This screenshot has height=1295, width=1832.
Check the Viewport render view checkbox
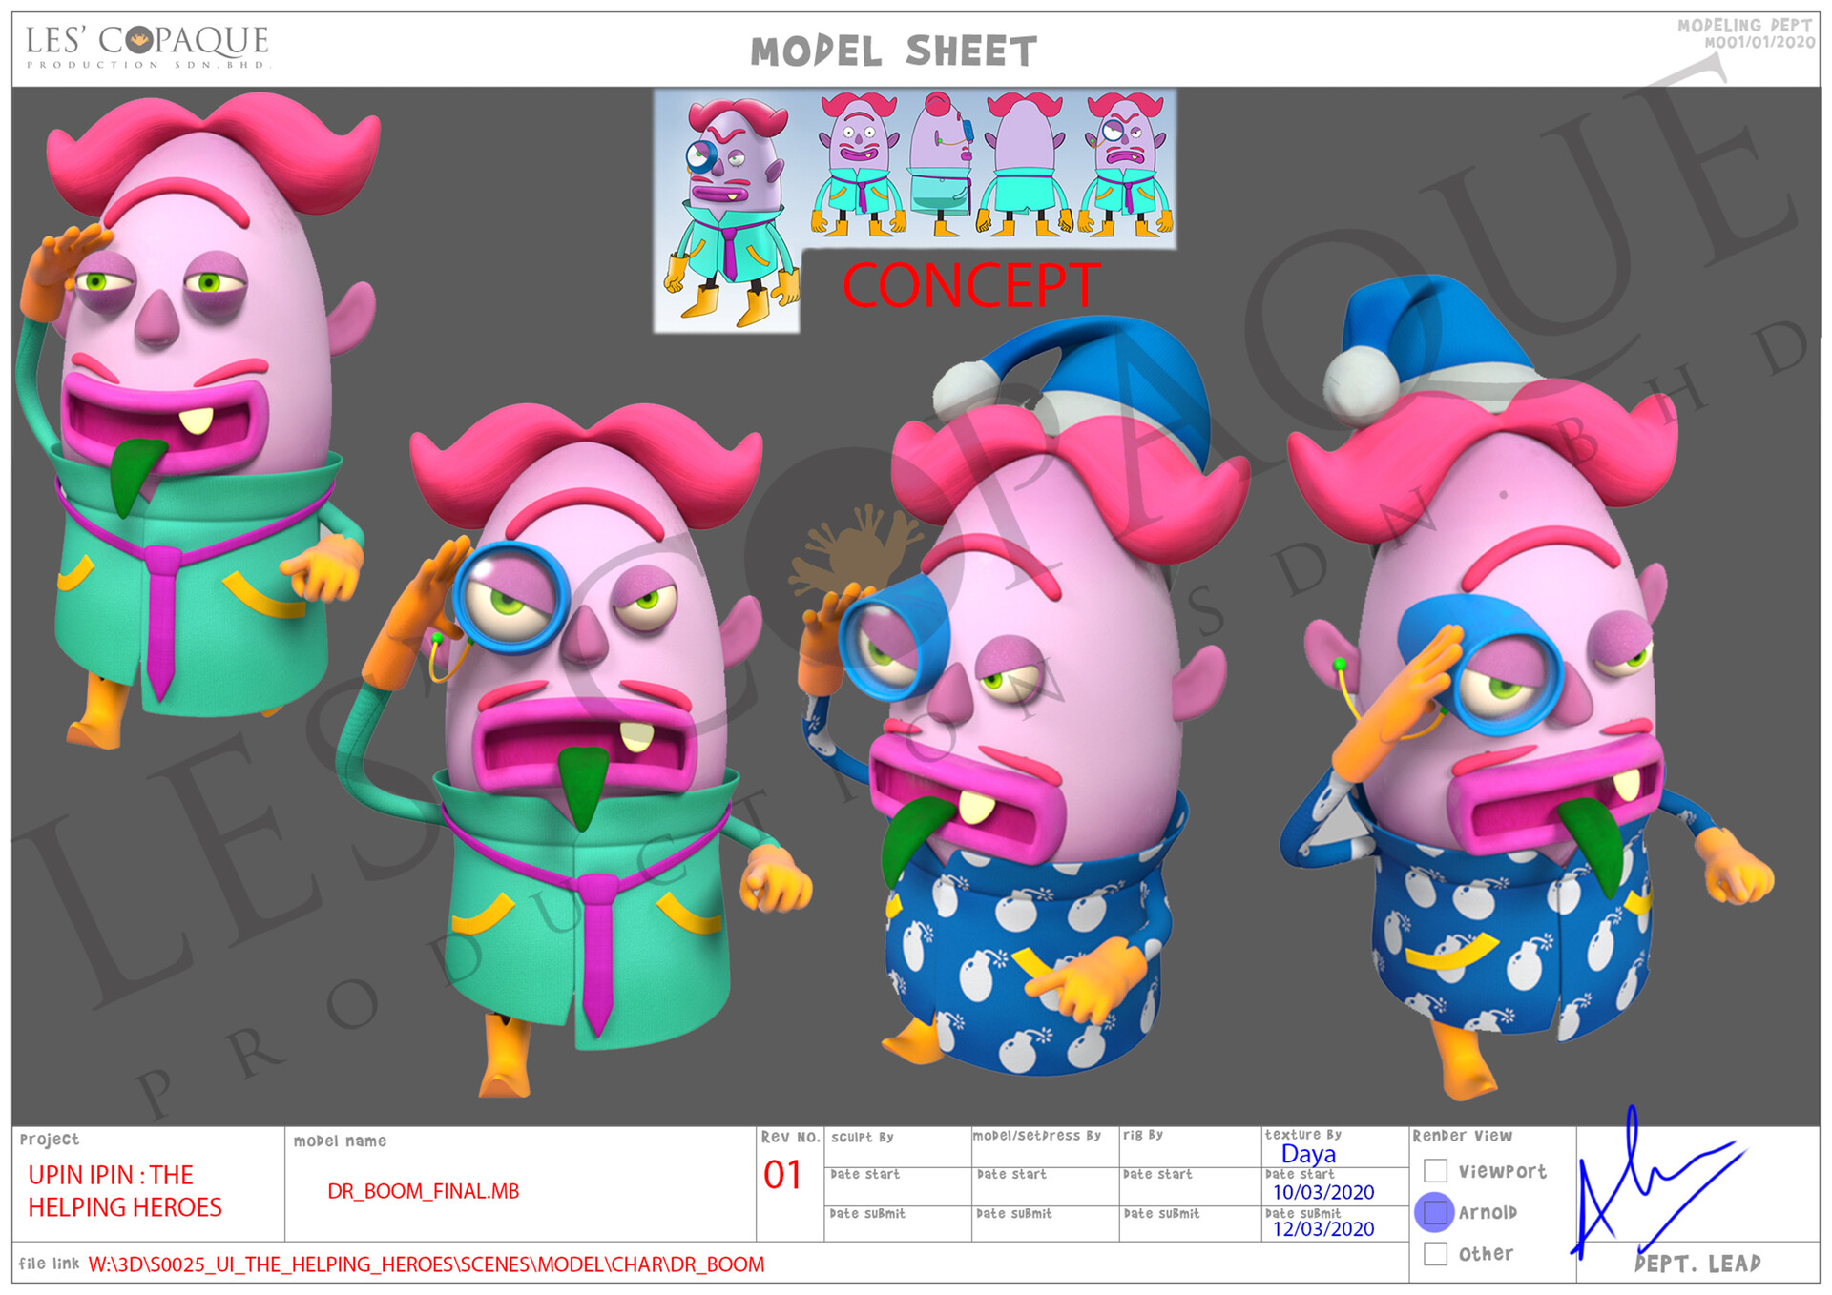click(x=1435, y=1170)
